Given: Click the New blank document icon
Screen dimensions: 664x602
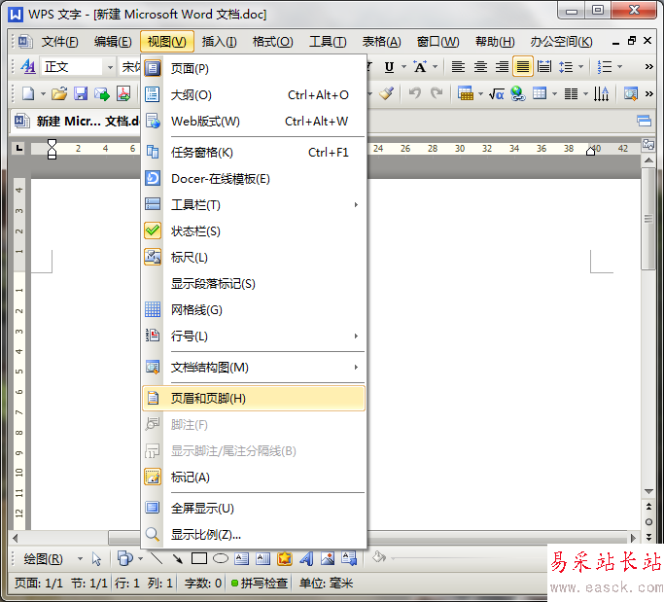Looking at the screenshot, I should (x=28, y=93).
